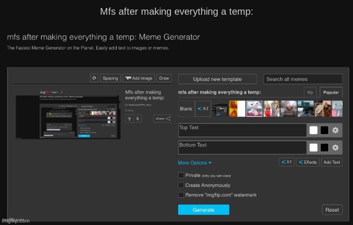Click the AI text button beside Effects
353x225 pixels.
(286, 162)
